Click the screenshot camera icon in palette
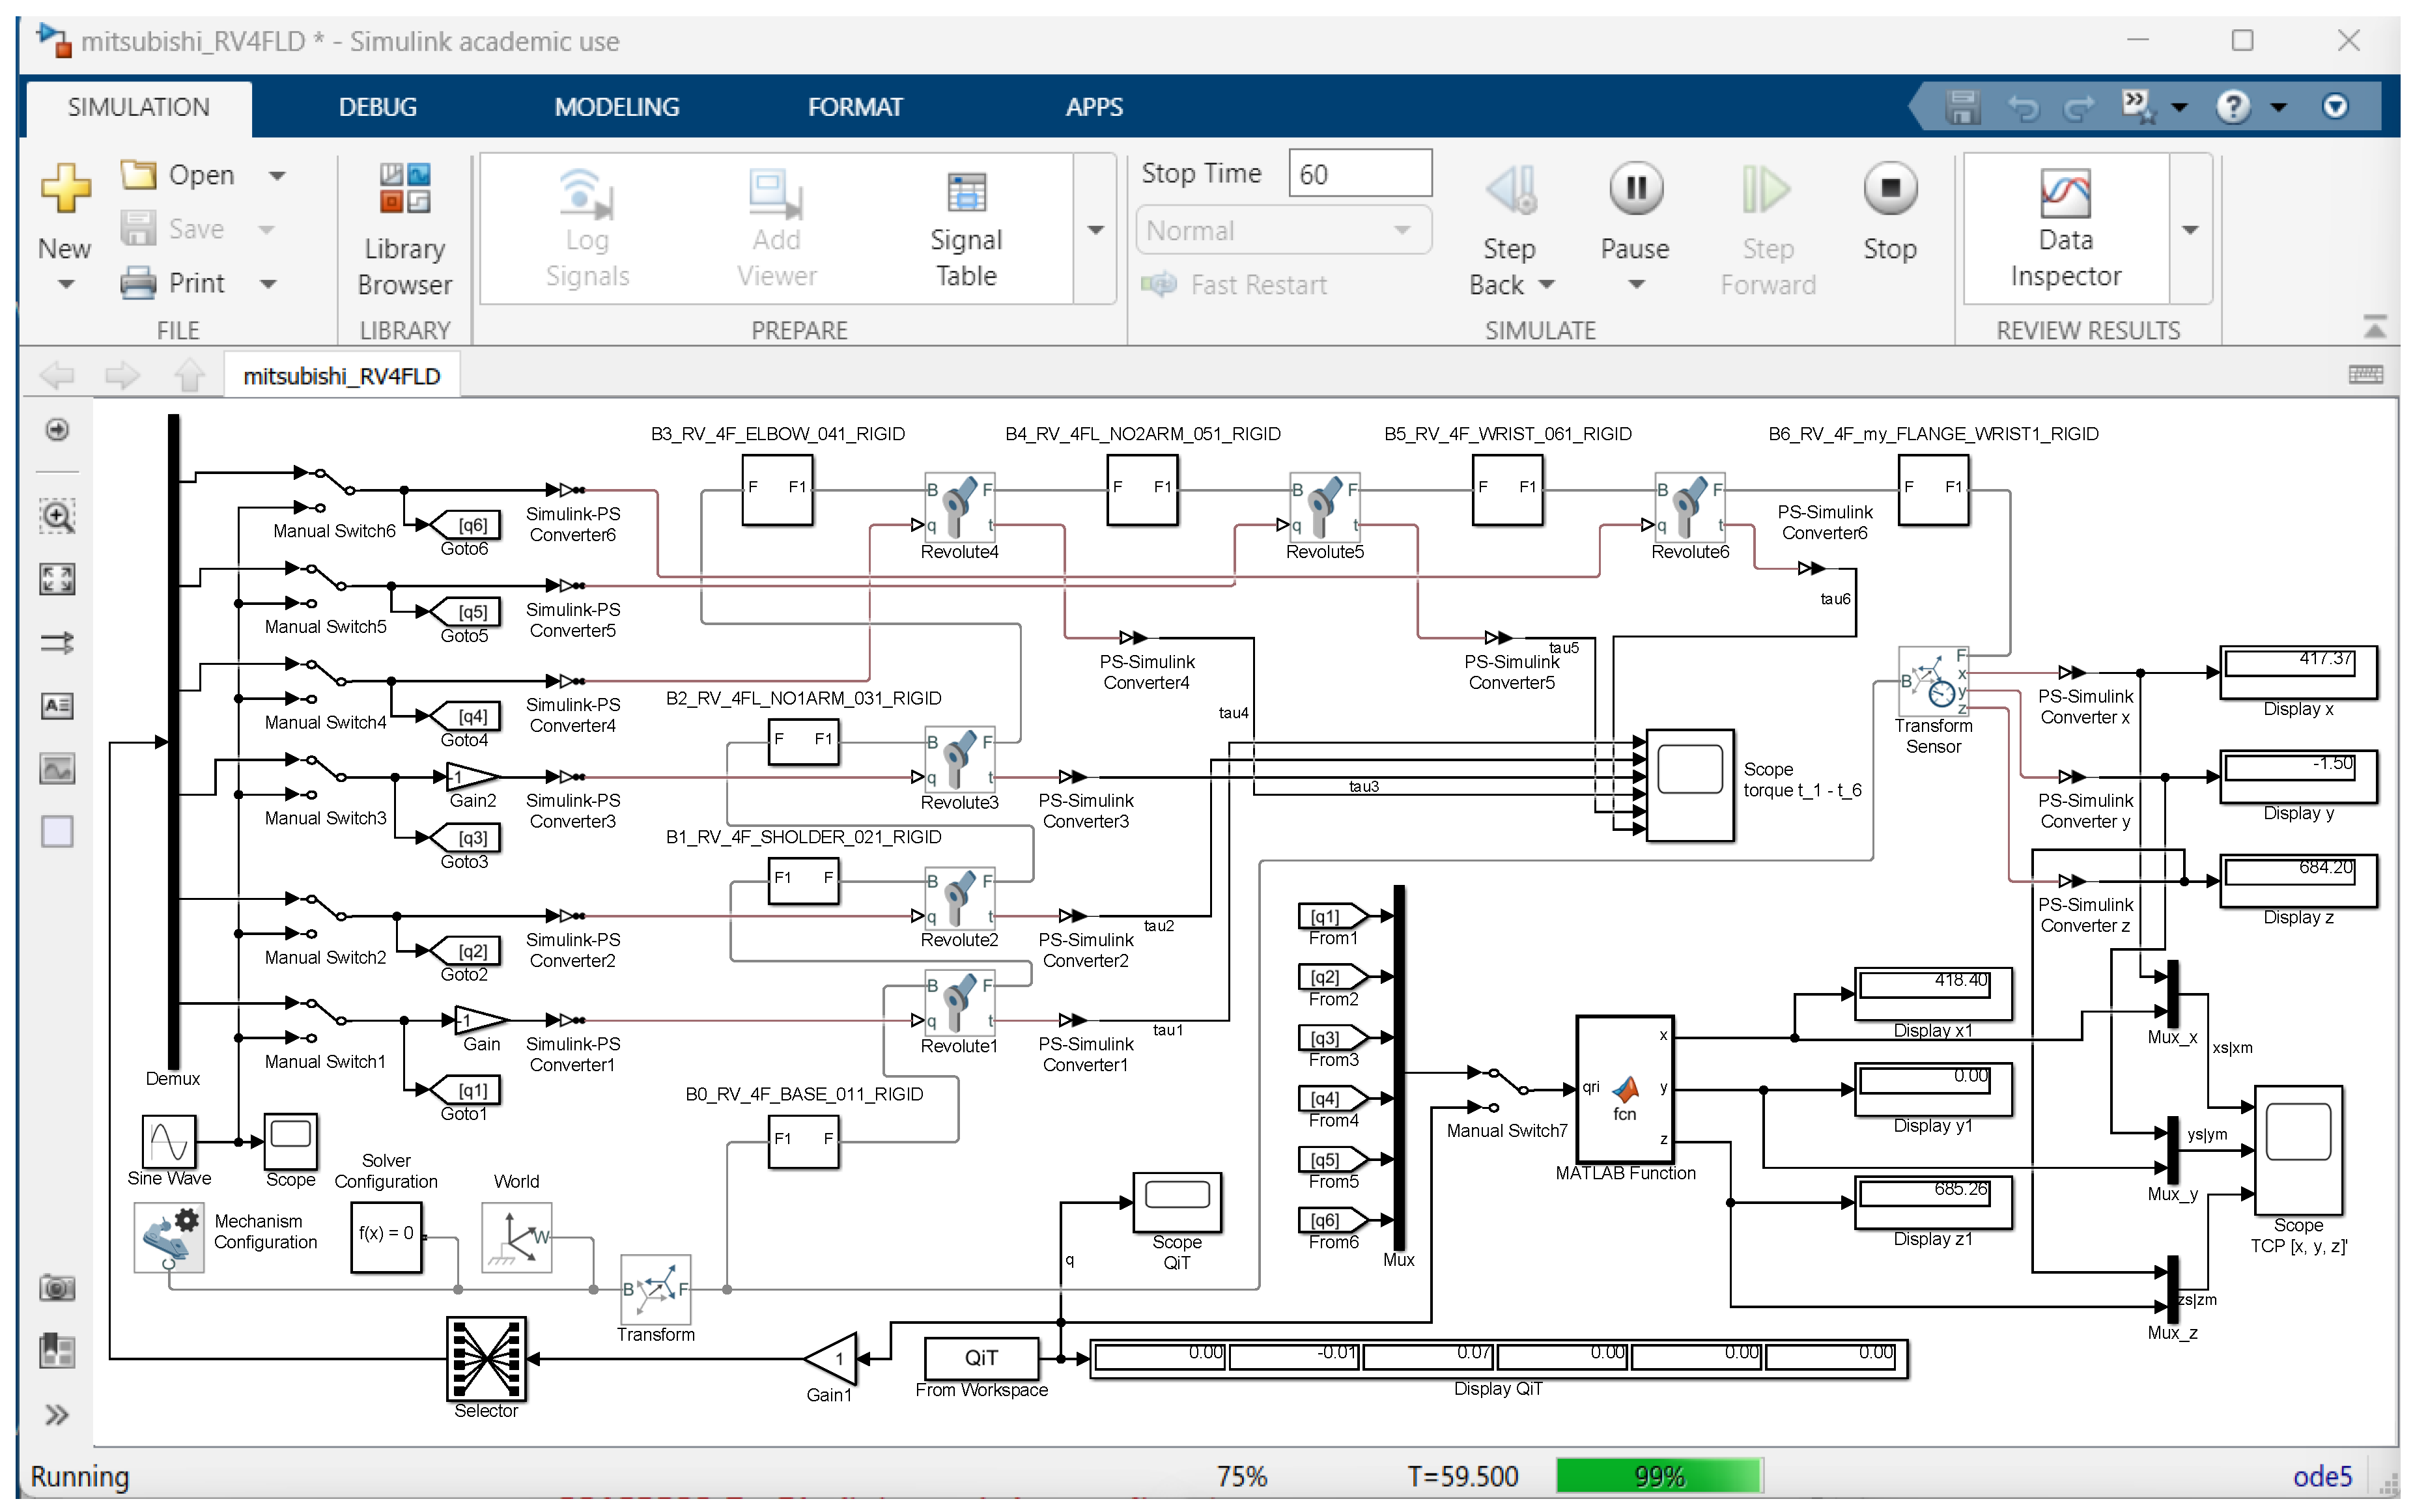This screenshot has width=2413, height=1512. coord(57,1288)
